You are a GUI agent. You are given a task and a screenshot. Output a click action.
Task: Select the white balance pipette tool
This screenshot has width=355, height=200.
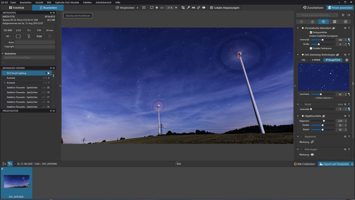coord(188,7)
